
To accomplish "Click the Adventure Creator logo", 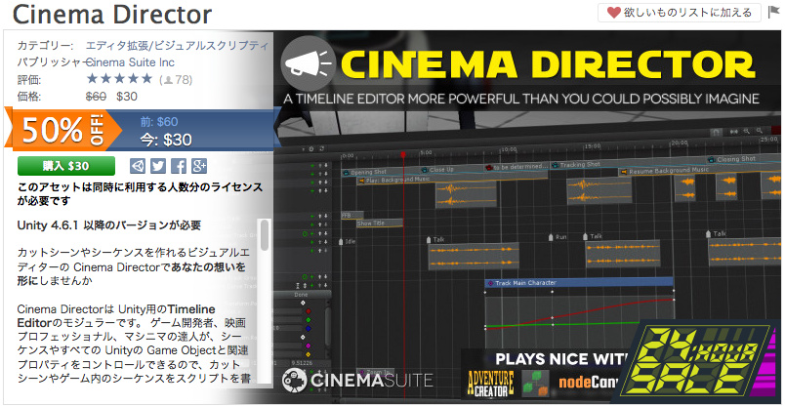I will 490,384.
